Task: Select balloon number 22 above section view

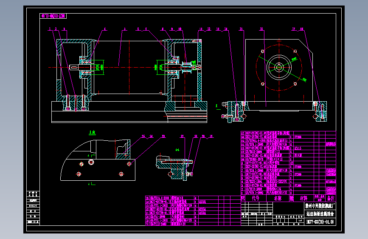Action: pyautogui.click(x=182, y=136)
